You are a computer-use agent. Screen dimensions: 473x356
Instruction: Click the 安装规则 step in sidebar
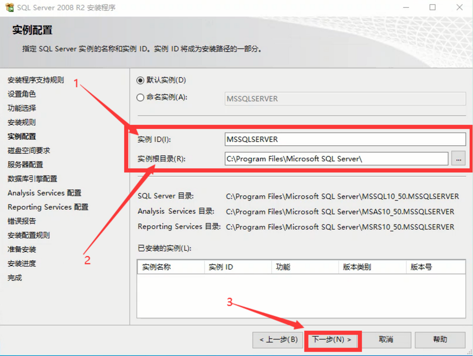coord(21,122)
